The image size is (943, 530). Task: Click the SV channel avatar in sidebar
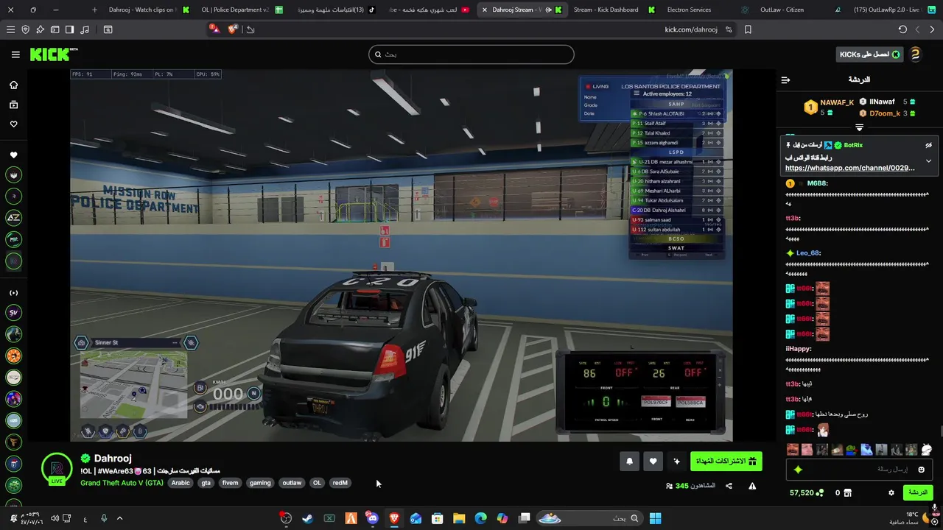[13, 313]
